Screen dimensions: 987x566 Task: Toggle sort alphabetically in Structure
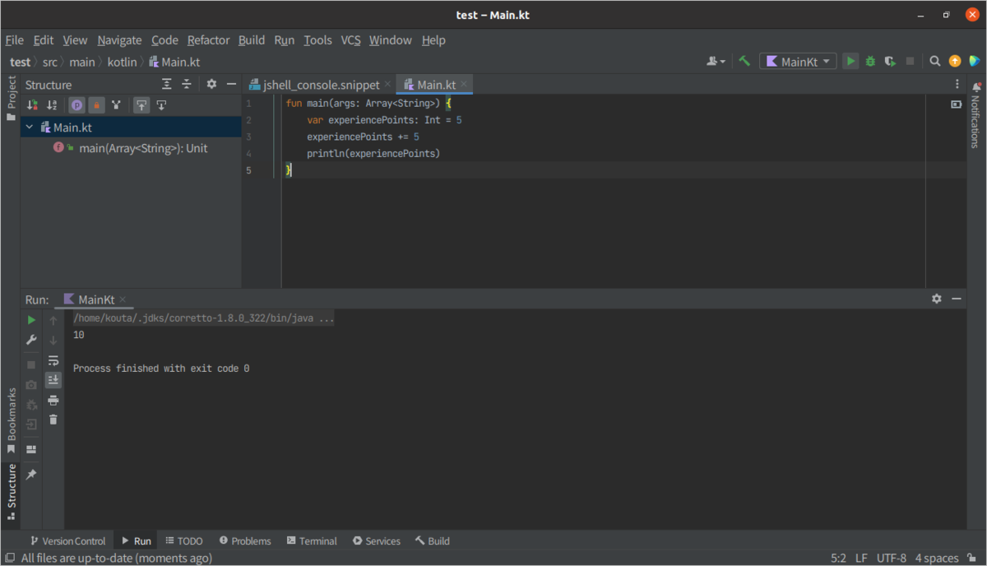click(x=52, y=104)
